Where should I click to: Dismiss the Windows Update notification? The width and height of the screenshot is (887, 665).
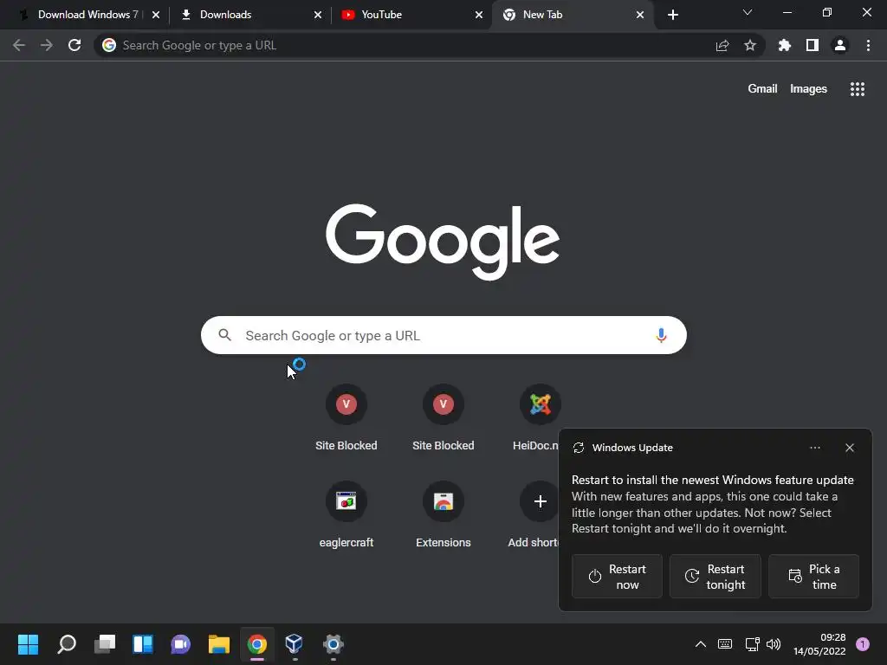850,448
